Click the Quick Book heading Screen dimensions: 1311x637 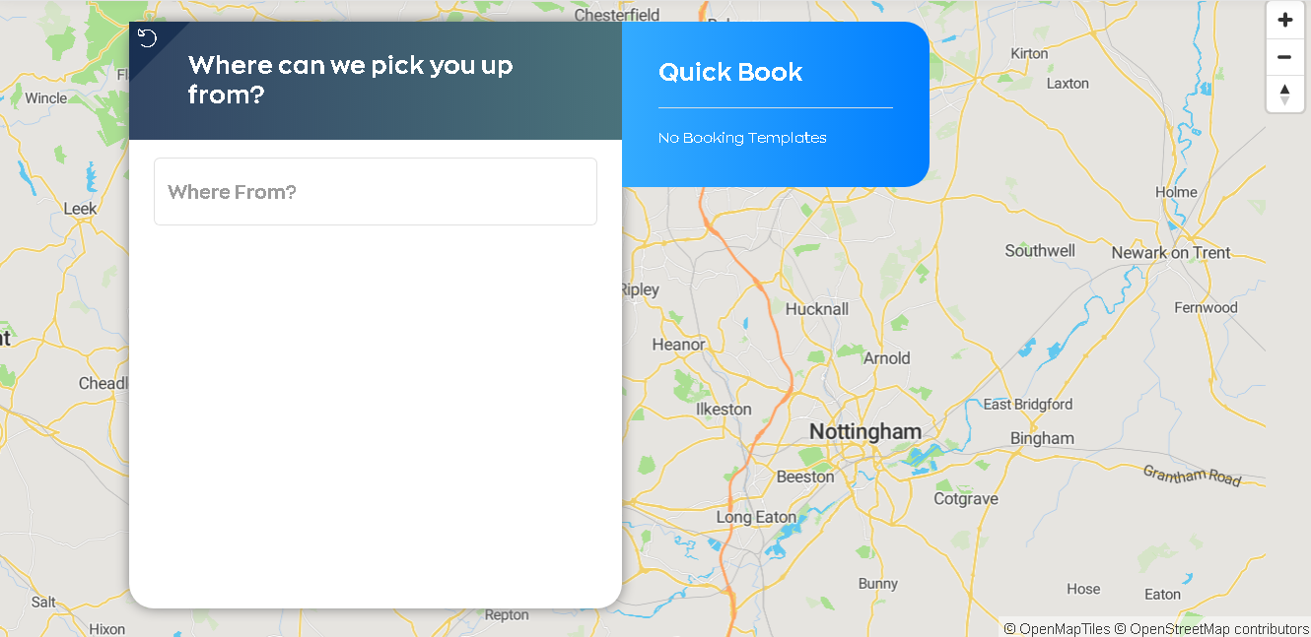730,72
